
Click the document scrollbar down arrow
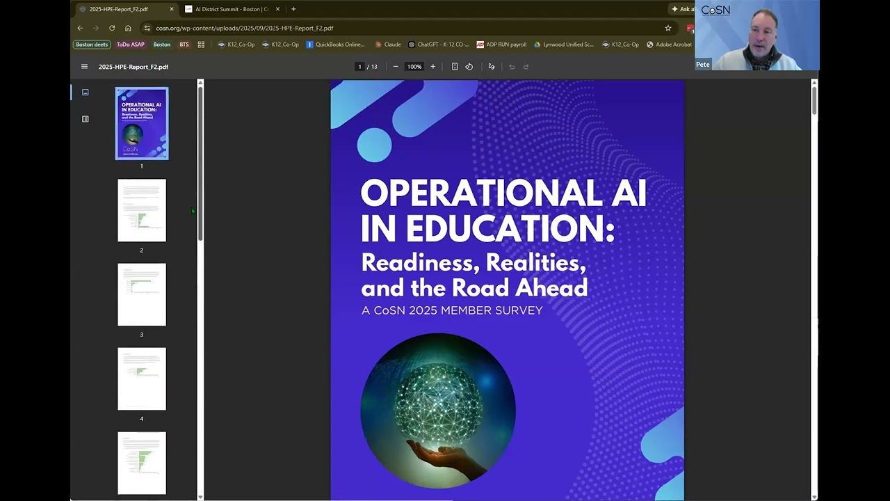(814, 497)
